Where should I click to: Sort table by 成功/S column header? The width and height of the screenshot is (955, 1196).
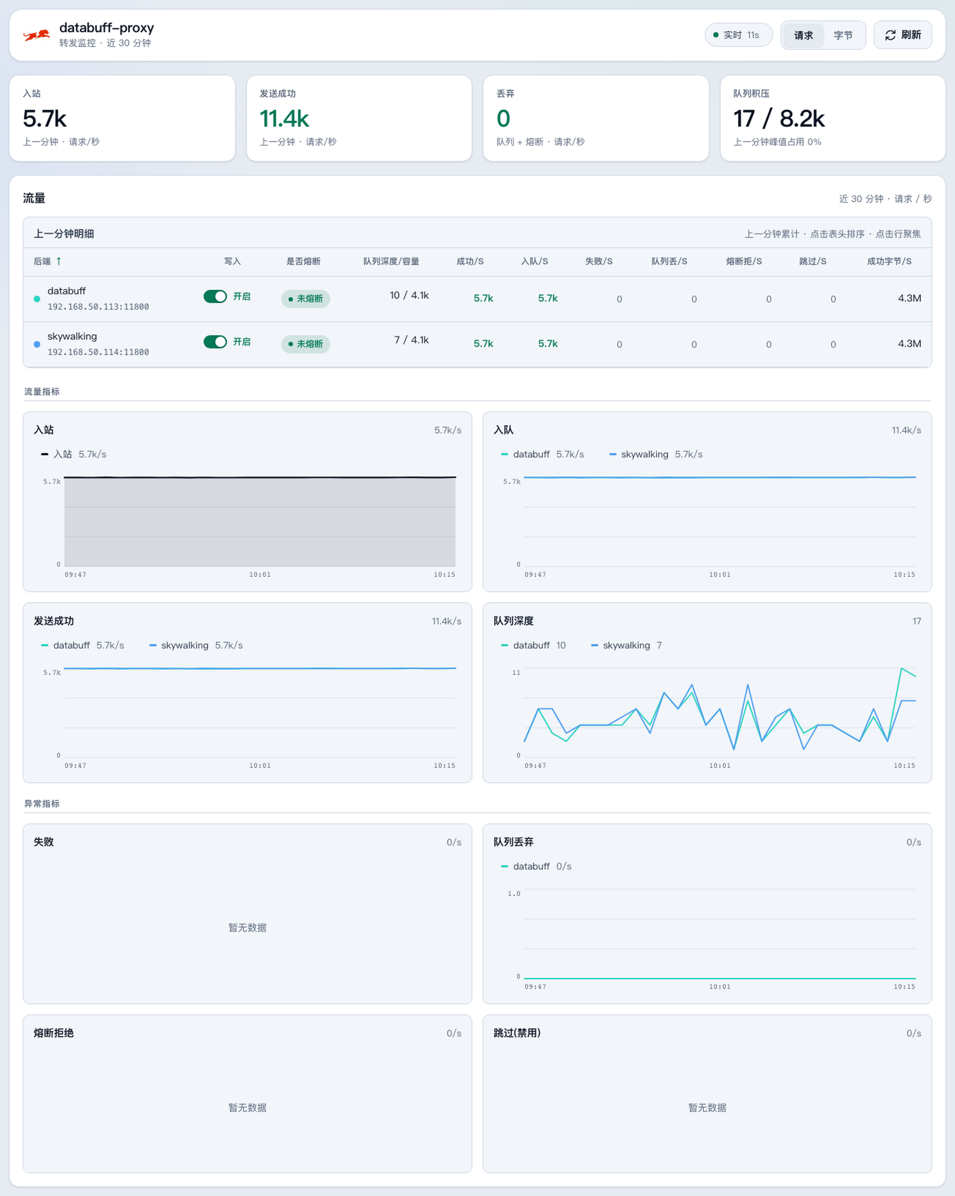[470, 261]
